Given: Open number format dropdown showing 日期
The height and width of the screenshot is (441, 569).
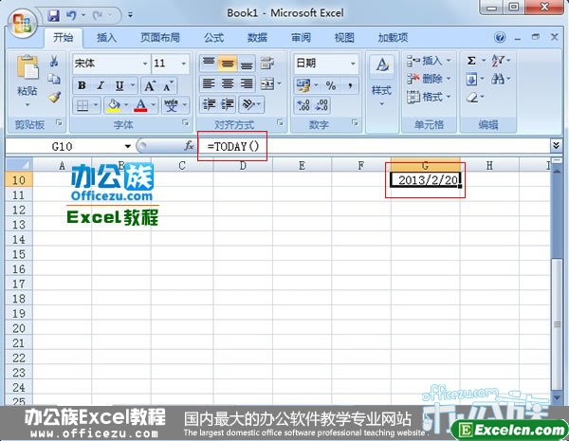Looking at the screenshot, I should 353,64.
